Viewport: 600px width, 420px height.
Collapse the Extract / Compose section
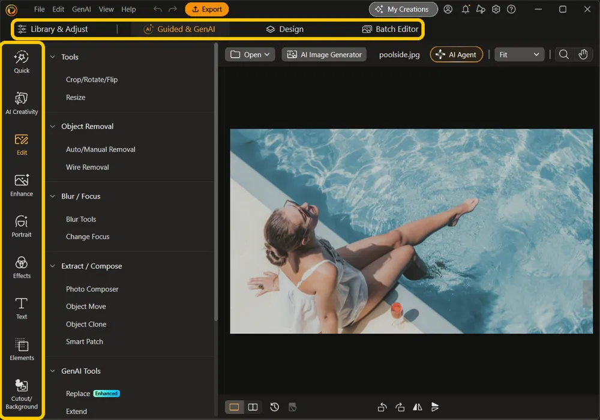52,266
